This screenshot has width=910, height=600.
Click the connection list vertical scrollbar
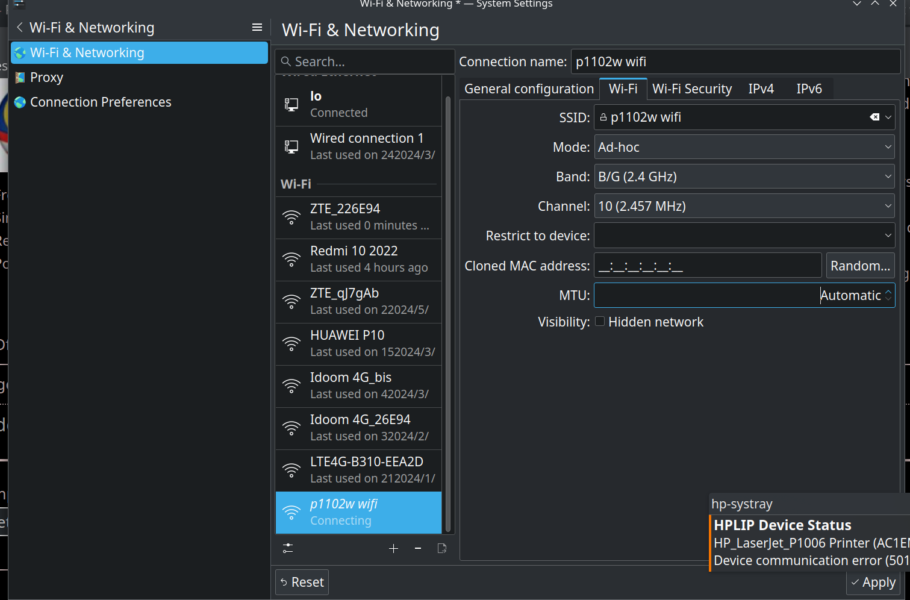click(x=448, y=313)
